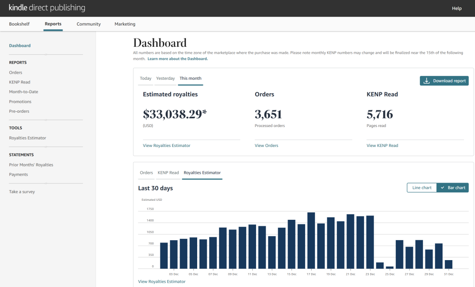Image resolution: width=475 pixels, height=287 pixels.
Task: Click the Kindle Direct Publishing logo
Action: (47, 8)
